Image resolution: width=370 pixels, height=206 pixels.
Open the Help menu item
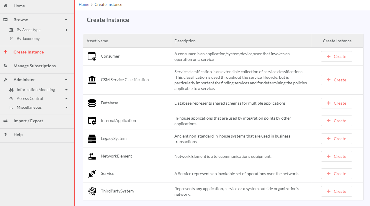(x=18, y=135)
